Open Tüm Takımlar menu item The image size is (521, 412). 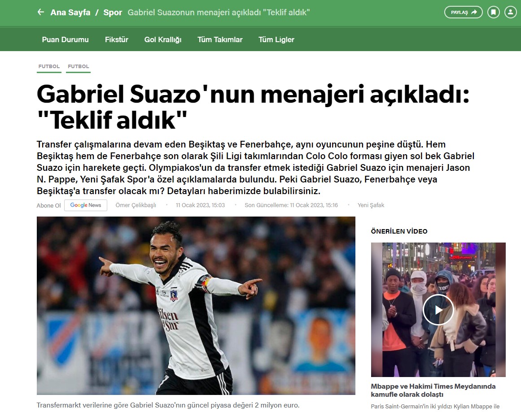220,39
